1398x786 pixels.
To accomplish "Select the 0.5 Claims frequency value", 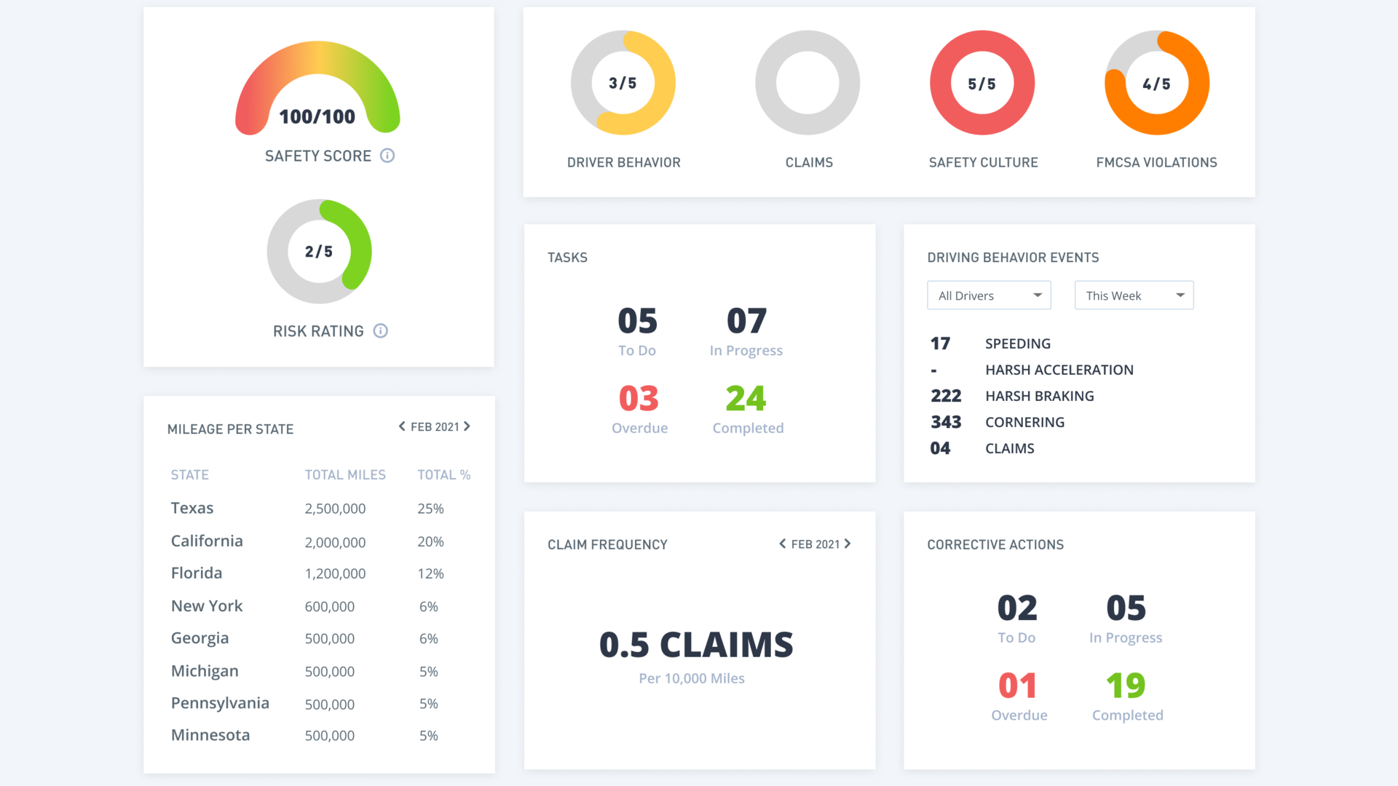I will (x=696, y=643).
